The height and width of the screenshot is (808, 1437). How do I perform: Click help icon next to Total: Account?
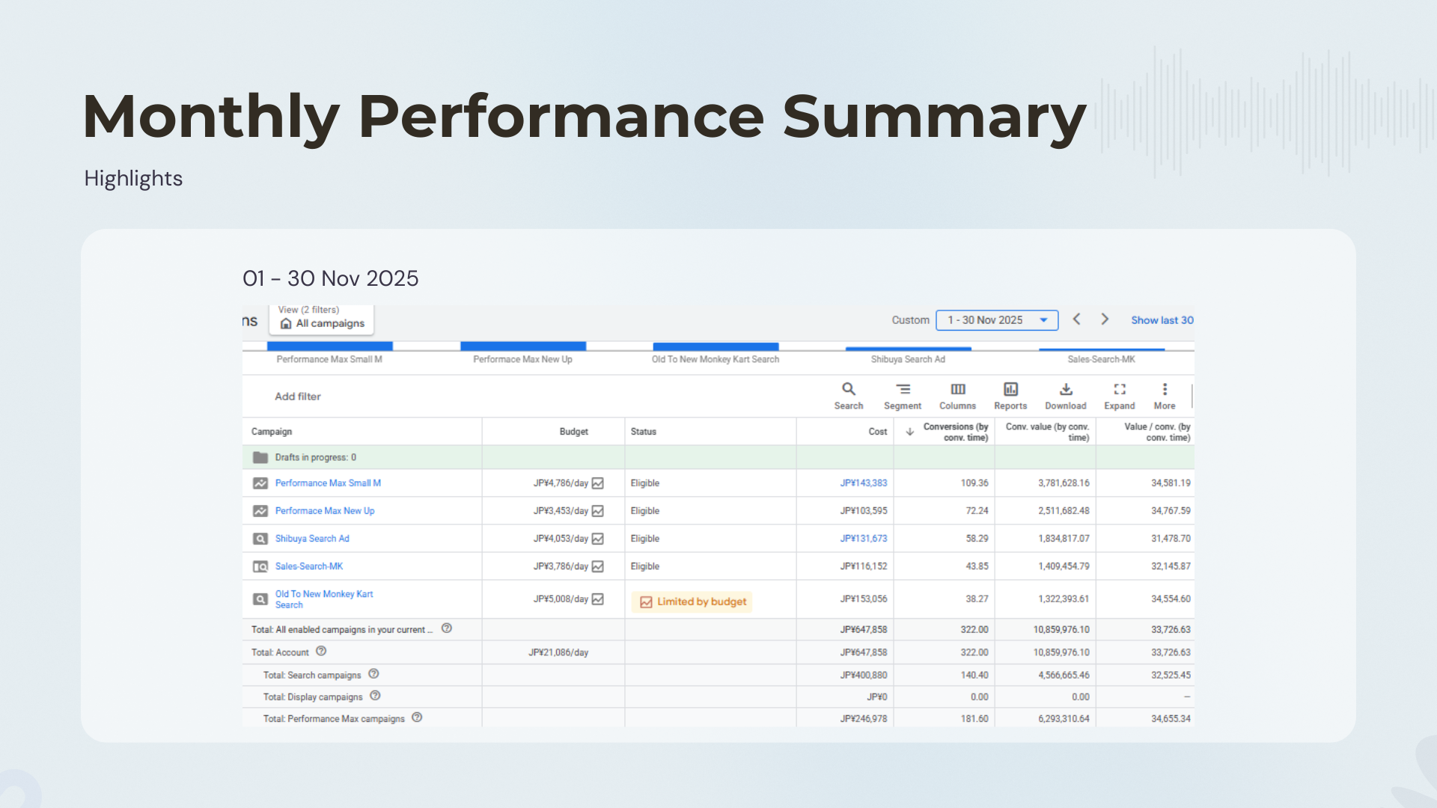point(321,652)
